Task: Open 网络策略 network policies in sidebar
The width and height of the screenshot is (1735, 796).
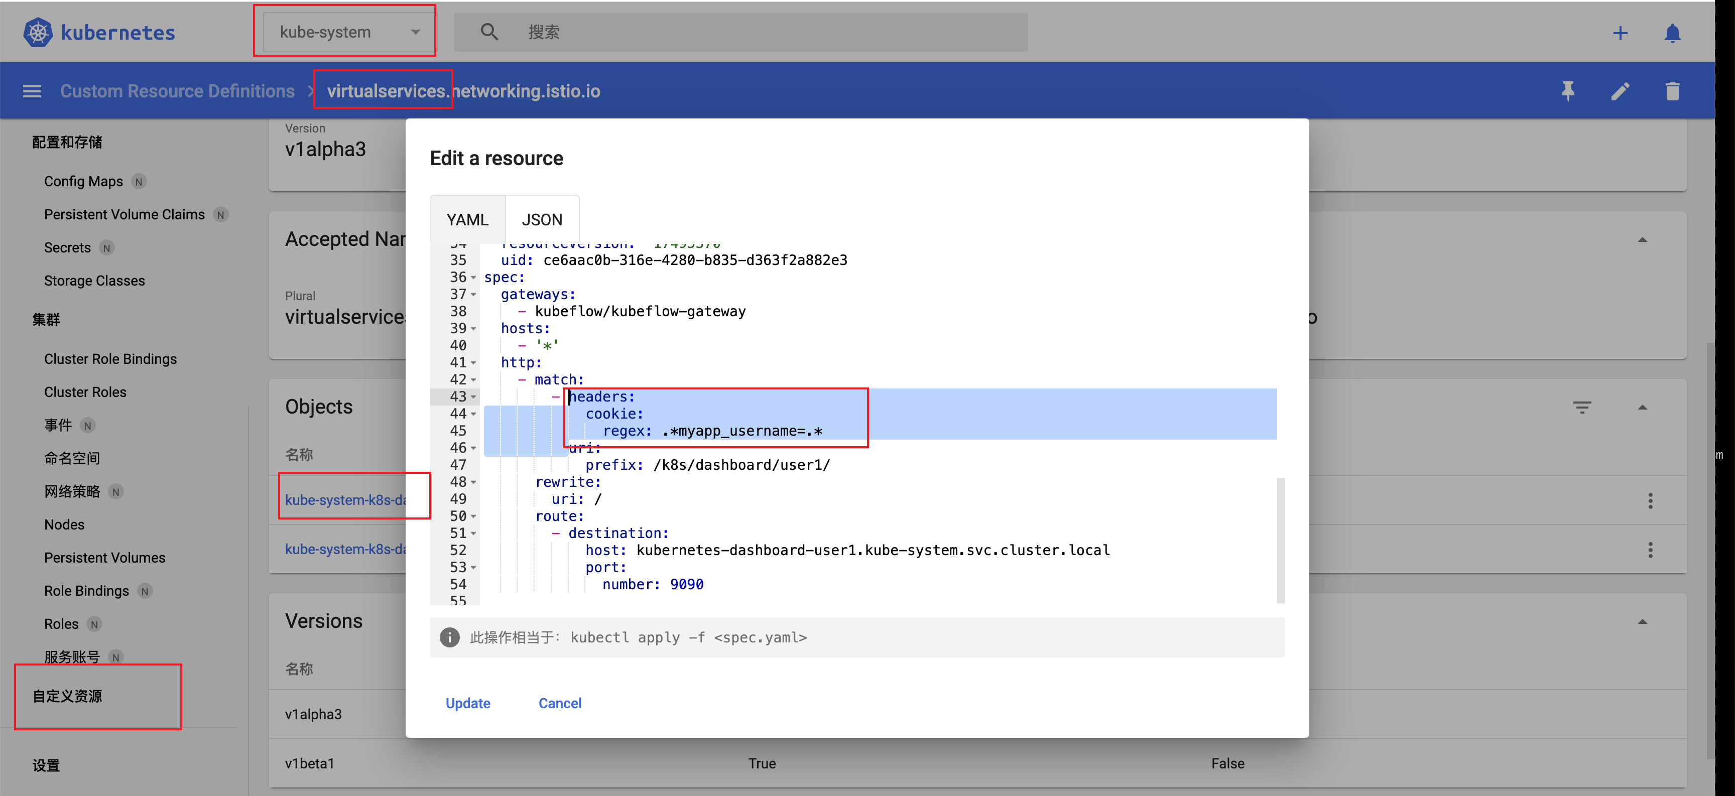Action: click(72, 491)
